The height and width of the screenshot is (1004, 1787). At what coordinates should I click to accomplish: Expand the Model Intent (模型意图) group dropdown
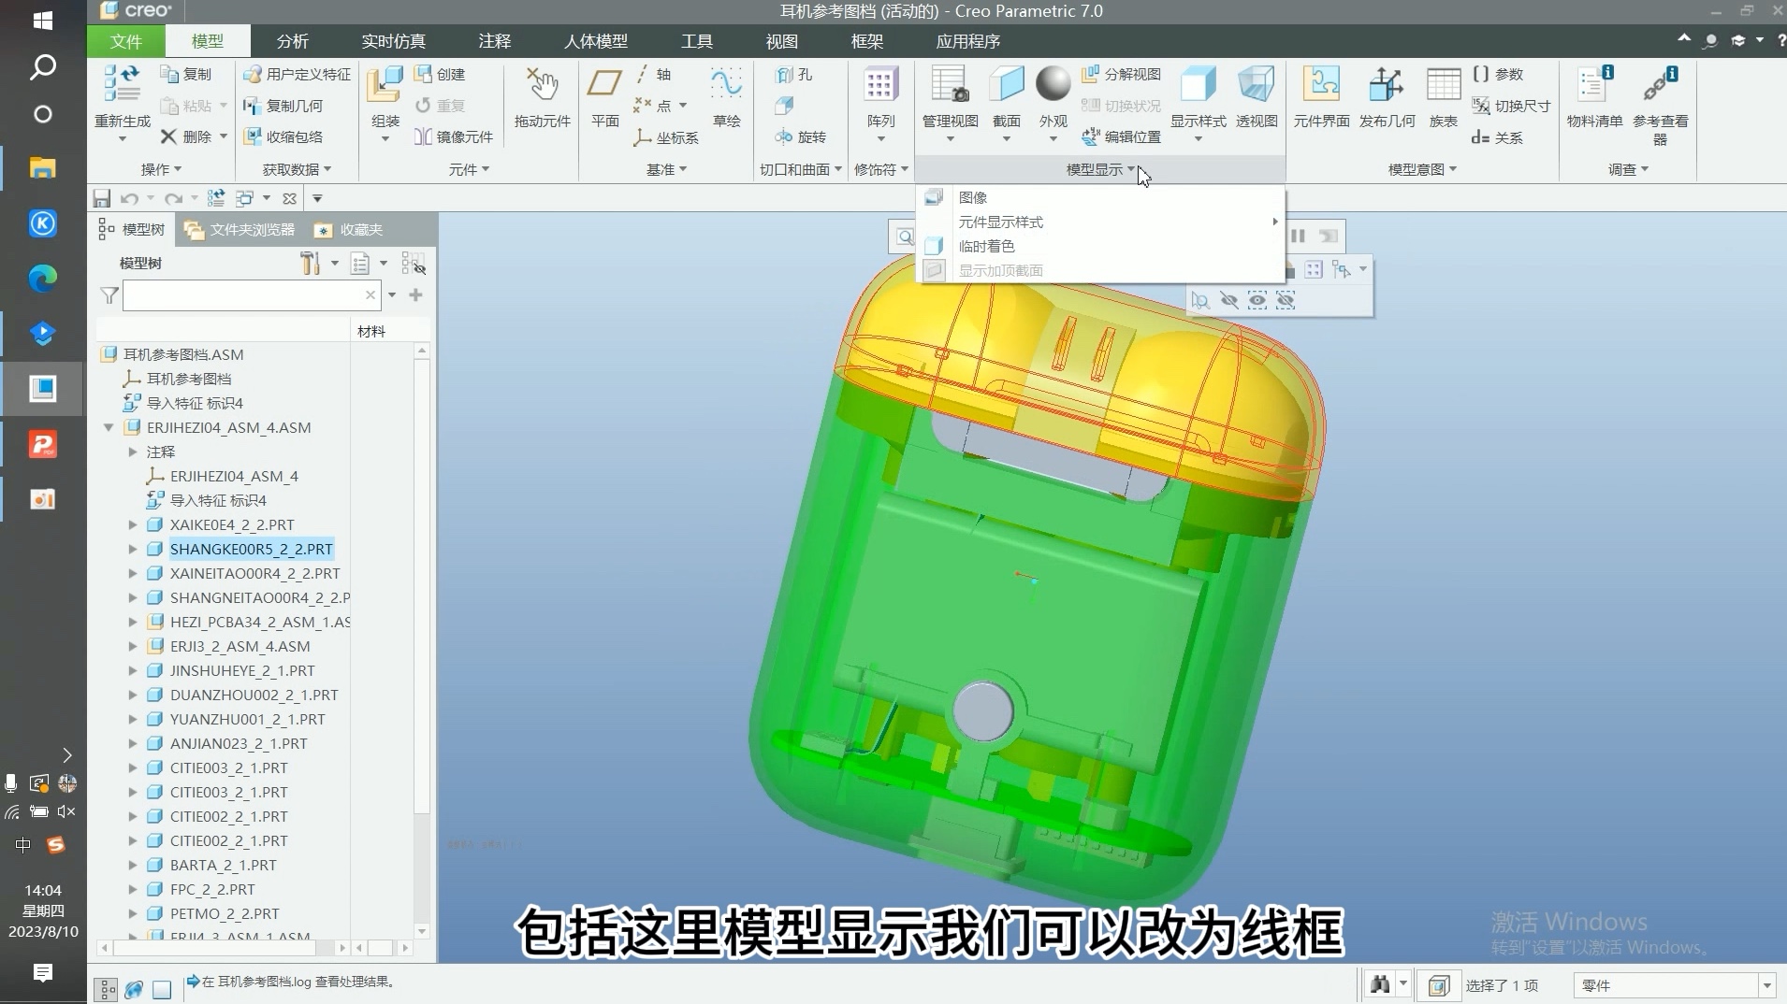pyautogui.click(x=1422, y=169)
